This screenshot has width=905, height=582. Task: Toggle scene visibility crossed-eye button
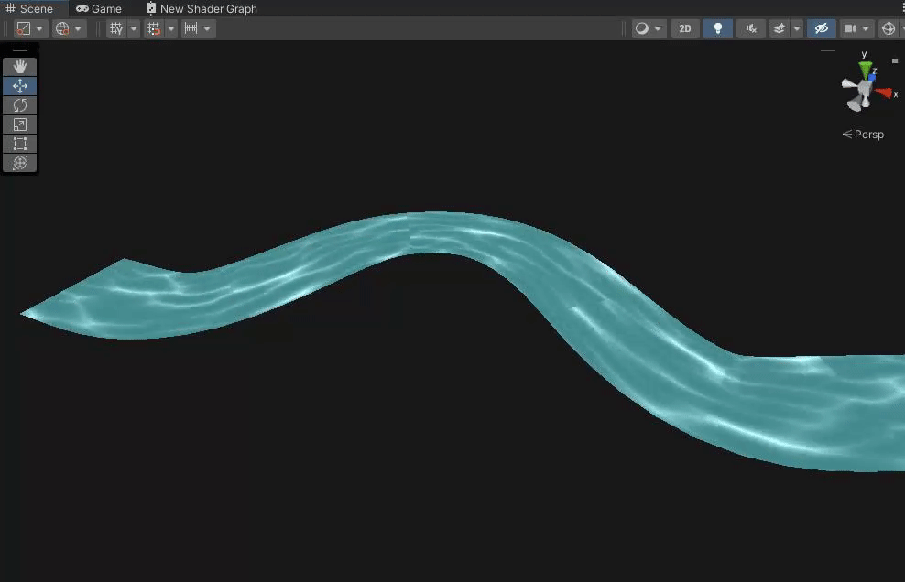(x=821, y=28)
